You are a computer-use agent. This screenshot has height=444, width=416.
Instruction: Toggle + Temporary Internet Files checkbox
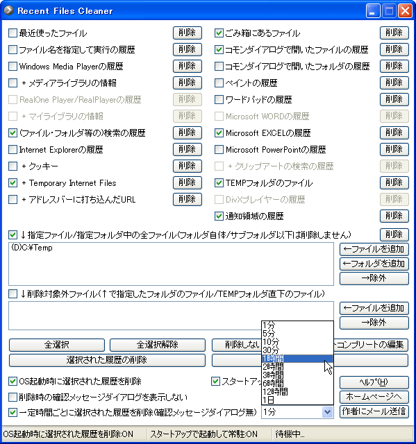click(x=13, y=183)
